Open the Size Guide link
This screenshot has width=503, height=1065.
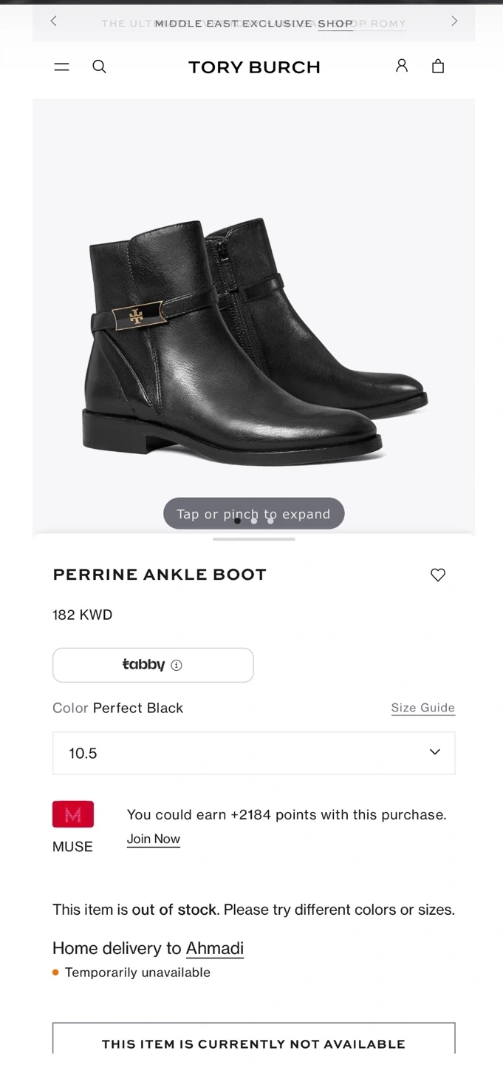[x=422, y=708]
